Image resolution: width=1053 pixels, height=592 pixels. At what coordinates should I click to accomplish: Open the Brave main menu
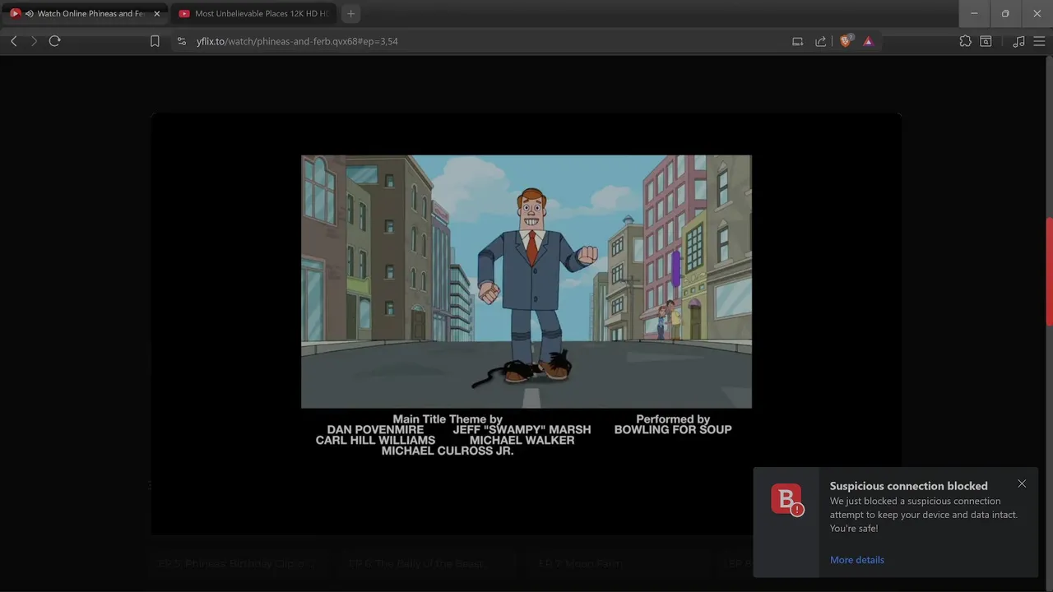click(1039, 41)
